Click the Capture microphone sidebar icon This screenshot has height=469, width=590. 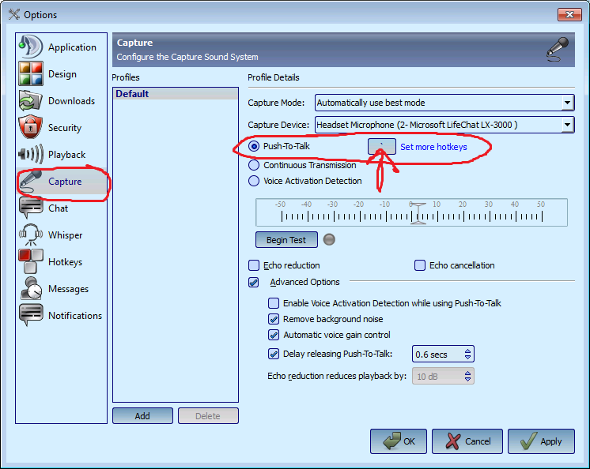[31, 181]
